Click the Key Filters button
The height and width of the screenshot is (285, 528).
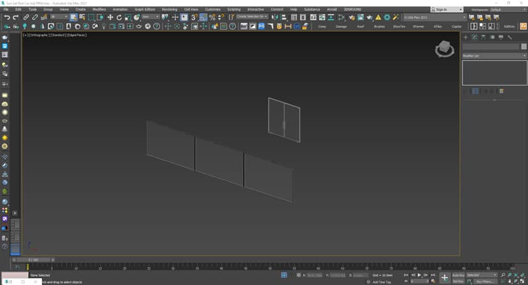click(485, 281)
